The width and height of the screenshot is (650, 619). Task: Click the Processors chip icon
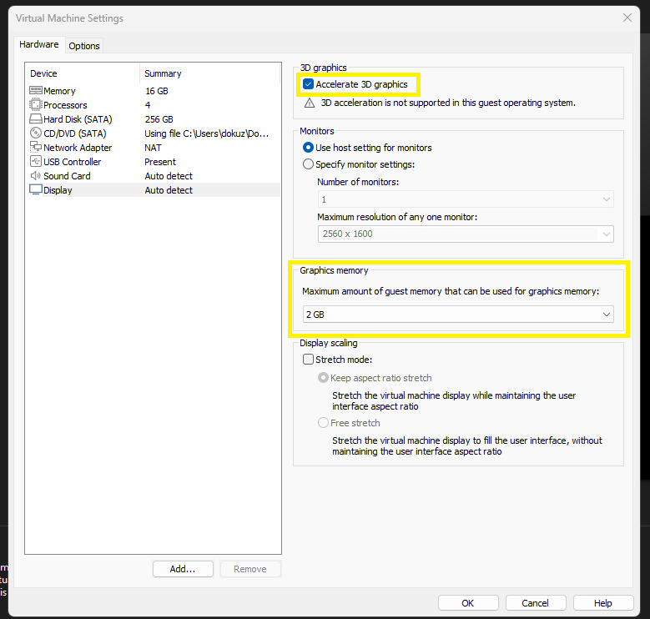tap(36, 104)
